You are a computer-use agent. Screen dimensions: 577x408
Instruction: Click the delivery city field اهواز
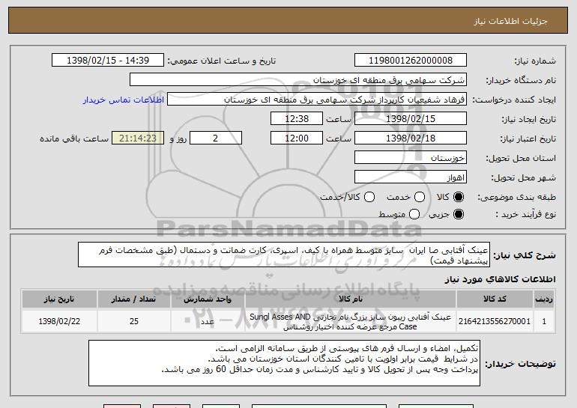(411, 177)
